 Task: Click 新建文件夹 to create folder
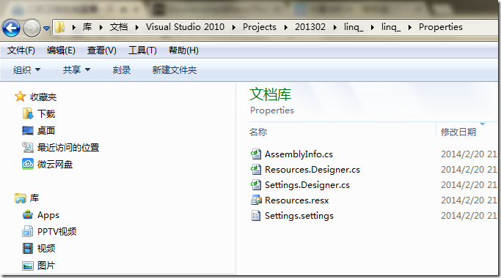(175, 69)
